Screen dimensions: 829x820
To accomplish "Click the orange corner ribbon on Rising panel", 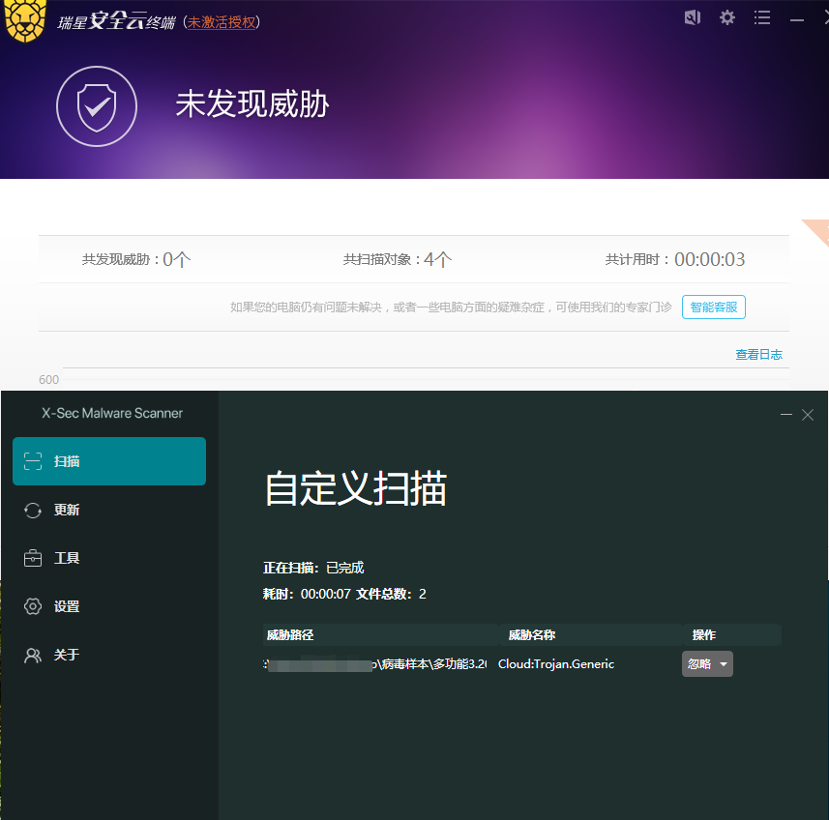I will [818, 230].
